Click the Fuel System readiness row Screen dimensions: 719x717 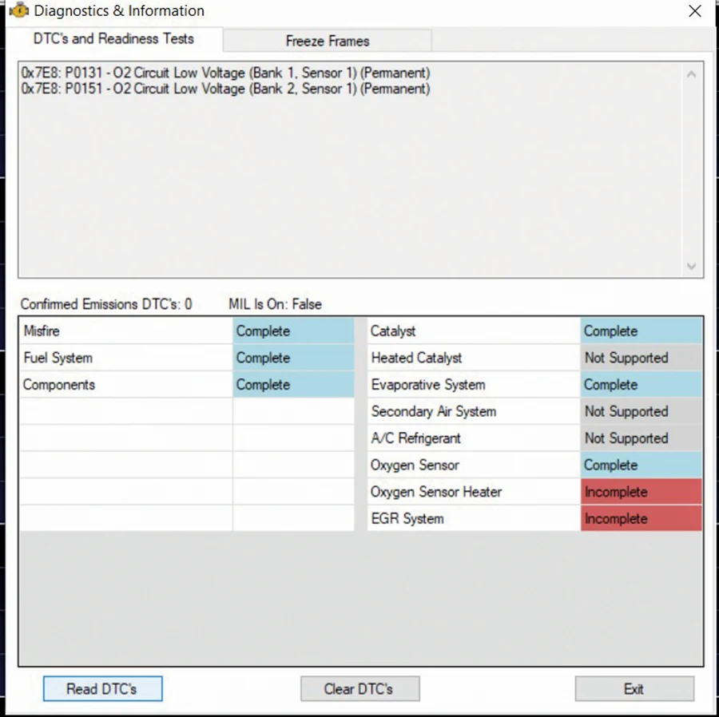point(124,358)
